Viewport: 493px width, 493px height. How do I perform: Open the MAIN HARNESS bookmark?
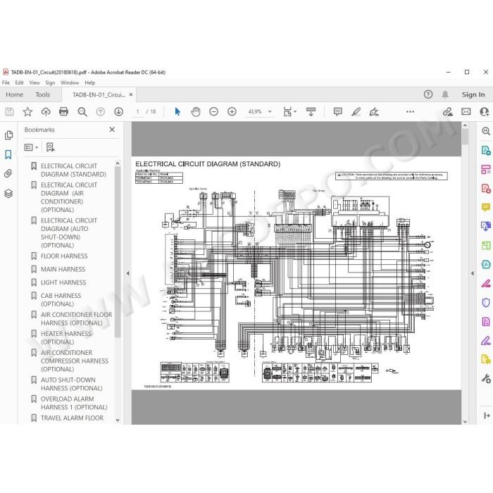tap(63, 269)
